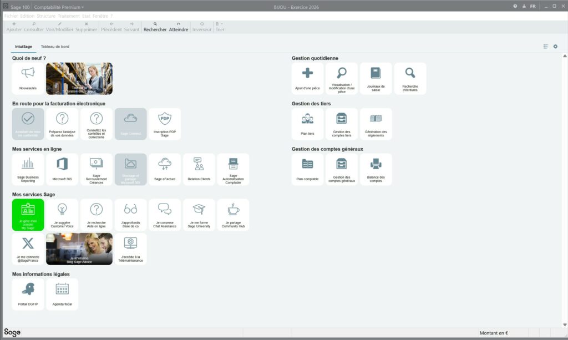Open Génération des règlements tile
Screen dimensions: 568x340
(376, 124)
